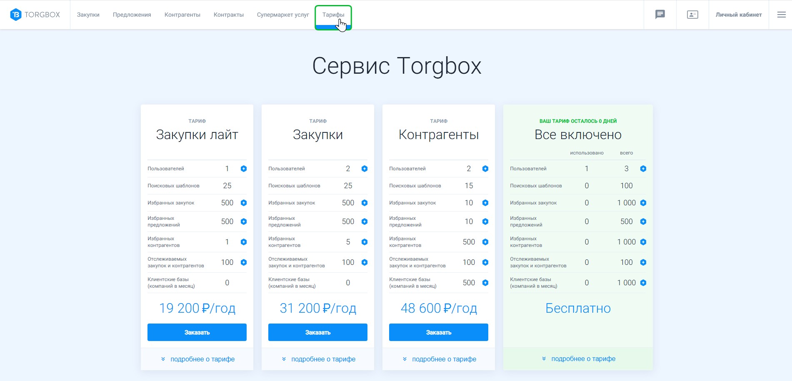The width and height of the screenshot is (792, 381).
Task: Add users plus icon in Контрагенты tariff
Action: [x=485, y=169]
